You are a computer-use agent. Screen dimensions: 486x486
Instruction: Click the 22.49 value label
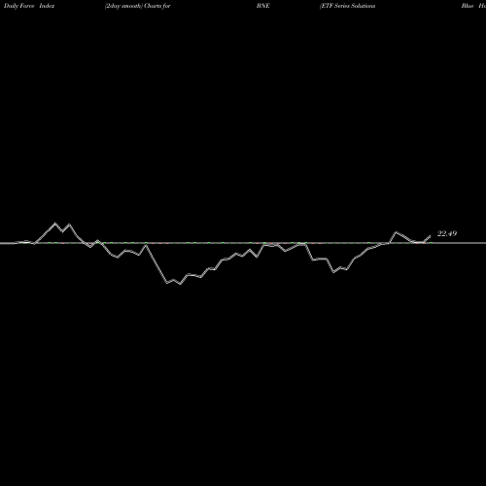pos(447,233)
